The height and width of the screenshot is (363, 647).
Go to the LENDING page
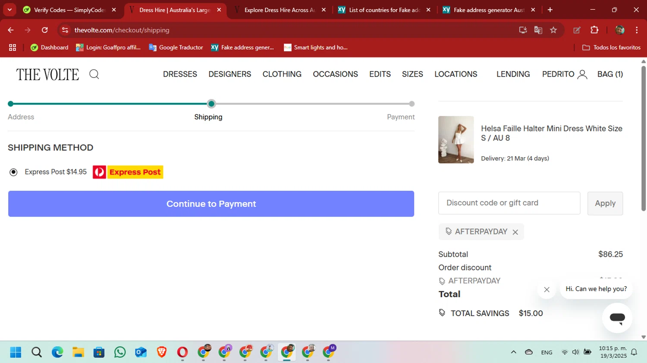pos(513,74)
